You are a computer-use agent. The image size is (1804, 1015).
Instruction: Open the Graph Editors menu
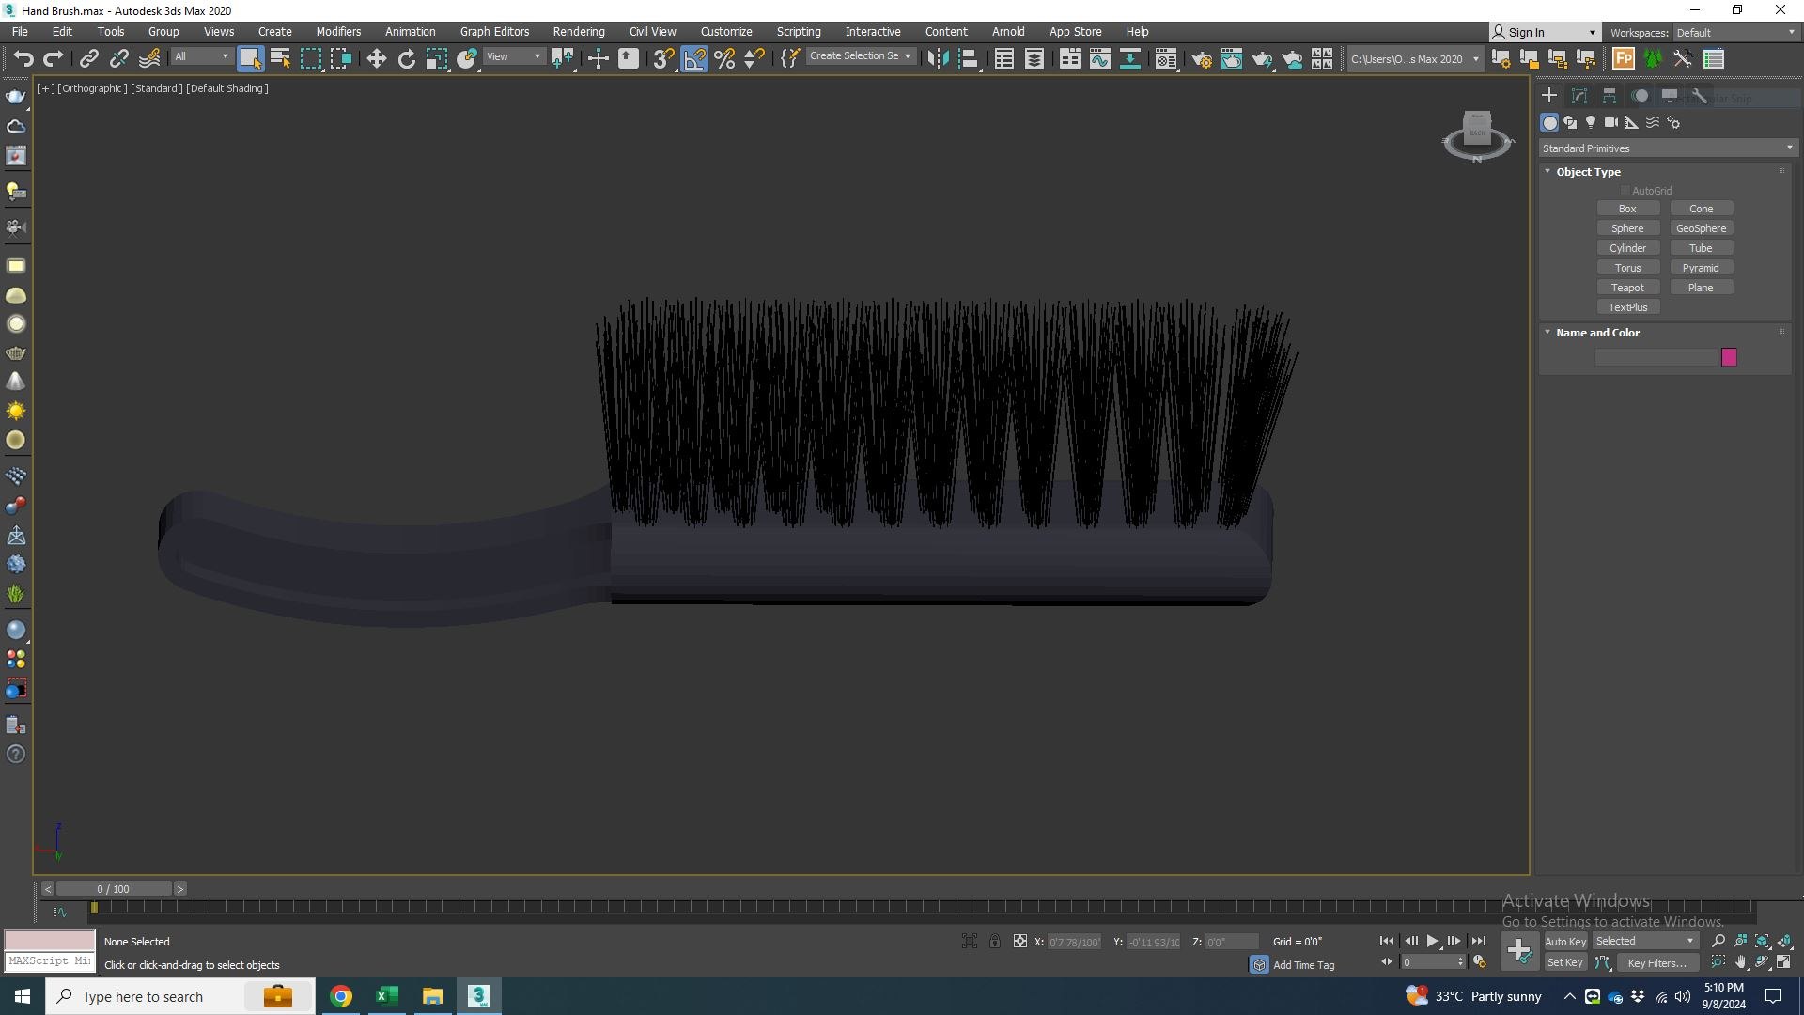click(494, 32)
